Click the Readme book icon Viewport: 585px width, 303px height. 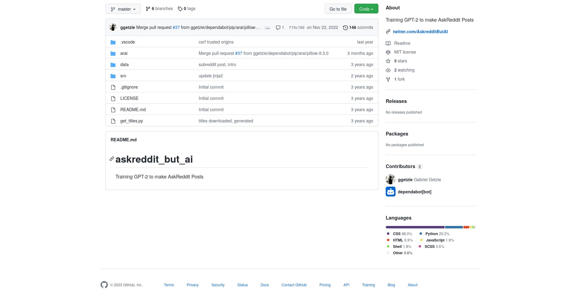(x=388, y=43)
